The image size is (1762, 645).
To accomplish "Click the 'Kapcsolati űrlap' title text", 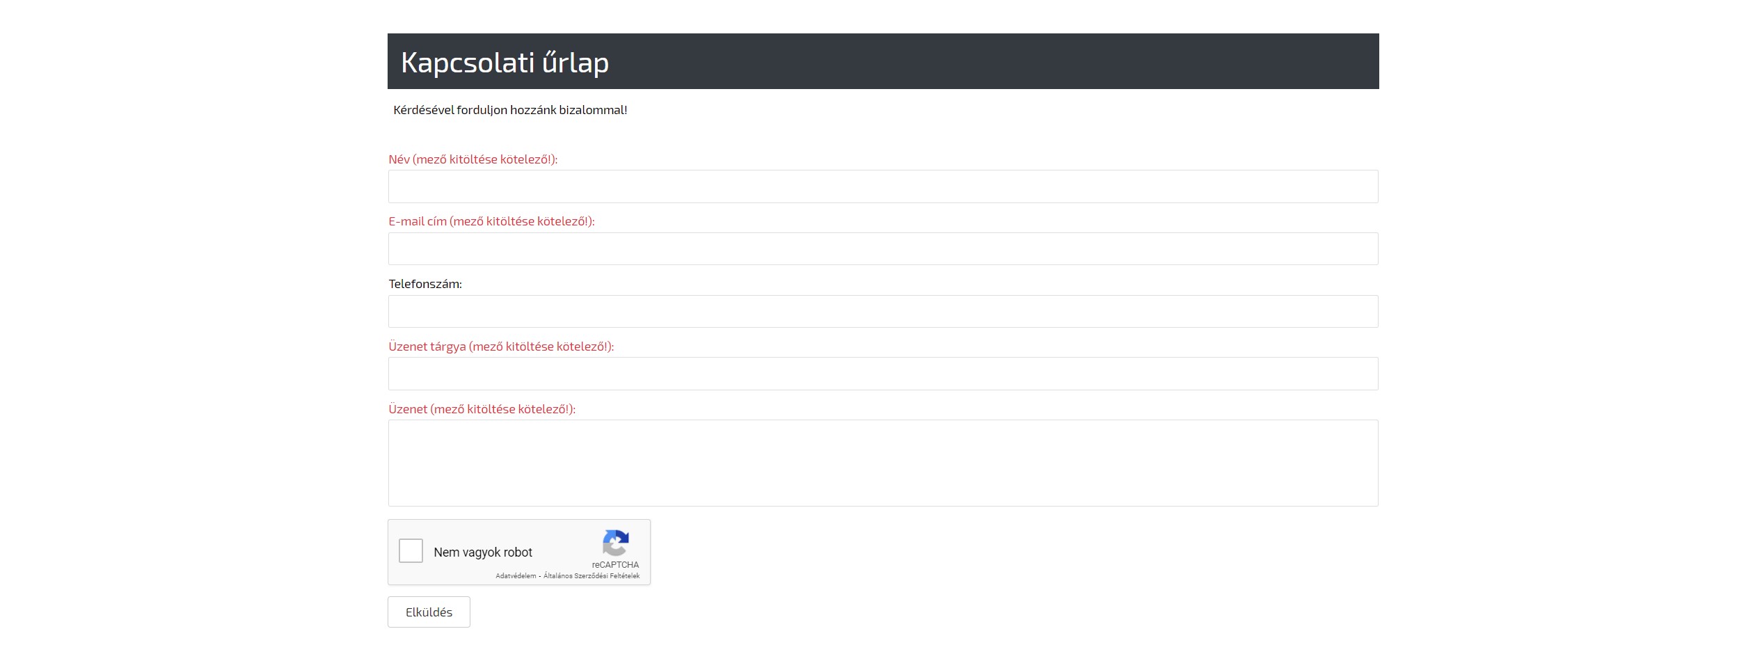I will [x=505, y=63].
